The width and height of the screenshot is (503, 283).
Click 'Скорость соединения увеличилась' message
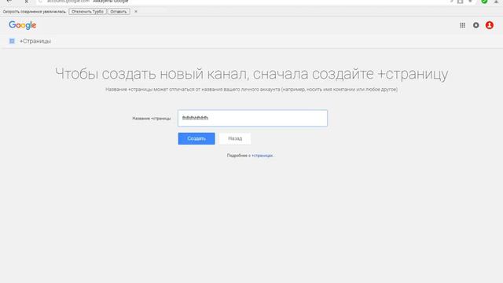(35, 12)
